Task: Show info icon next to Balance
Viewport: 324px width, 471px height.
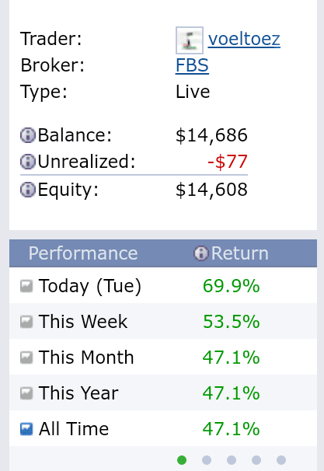Action: [28, 135]
